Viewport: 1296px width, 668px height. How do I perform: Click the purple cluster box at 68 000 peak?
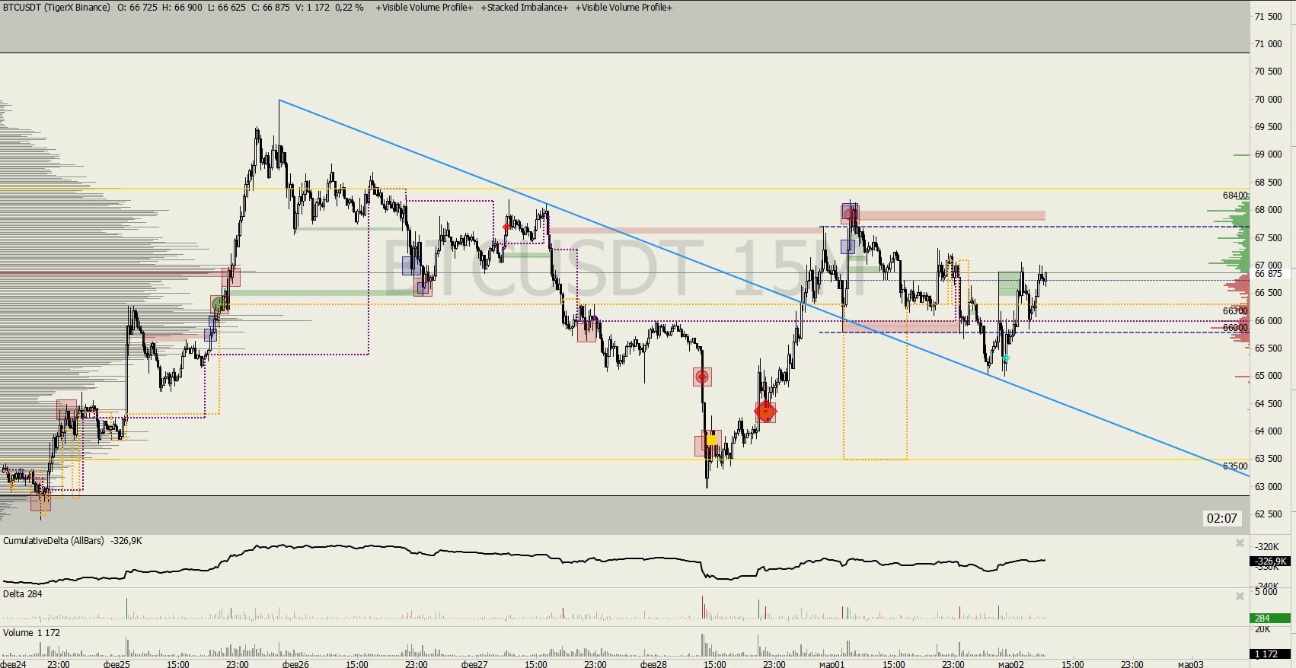[850, 212]
